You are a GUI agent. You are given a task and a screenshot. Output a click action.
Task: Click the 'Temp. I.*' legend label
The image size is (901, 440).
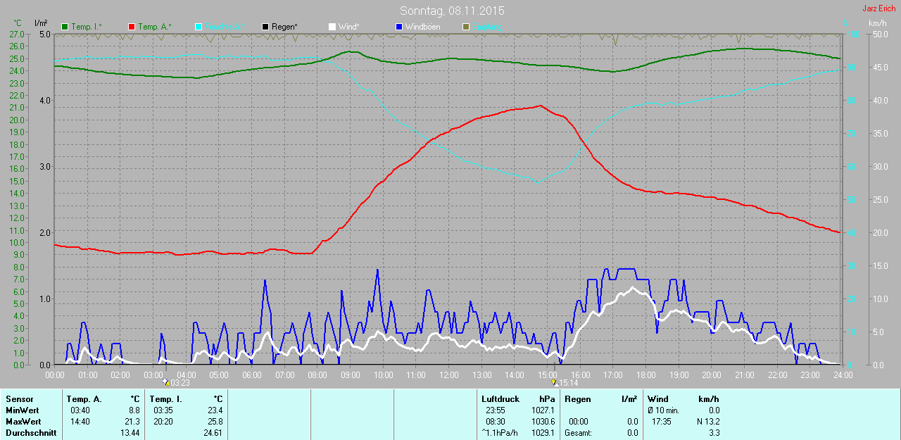[87, 27]
